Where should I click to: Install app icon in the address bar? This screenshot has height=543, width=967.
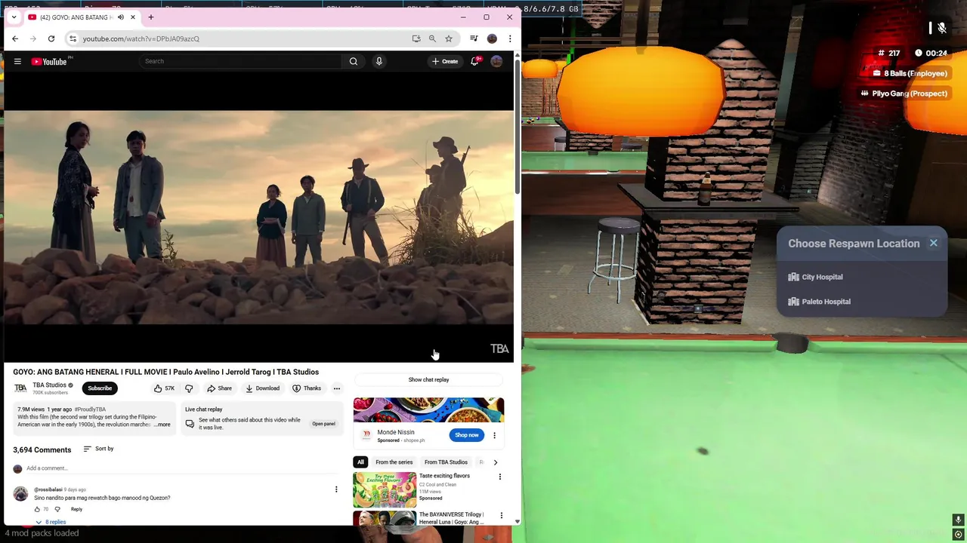point(416,38)
